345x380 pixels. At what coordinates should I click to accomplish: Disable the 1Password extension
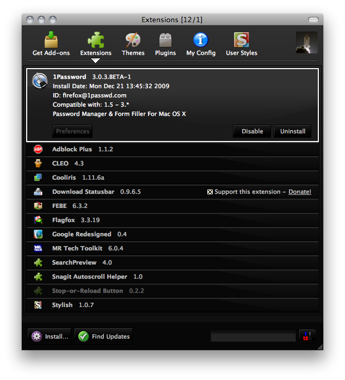tap(252, 131)
